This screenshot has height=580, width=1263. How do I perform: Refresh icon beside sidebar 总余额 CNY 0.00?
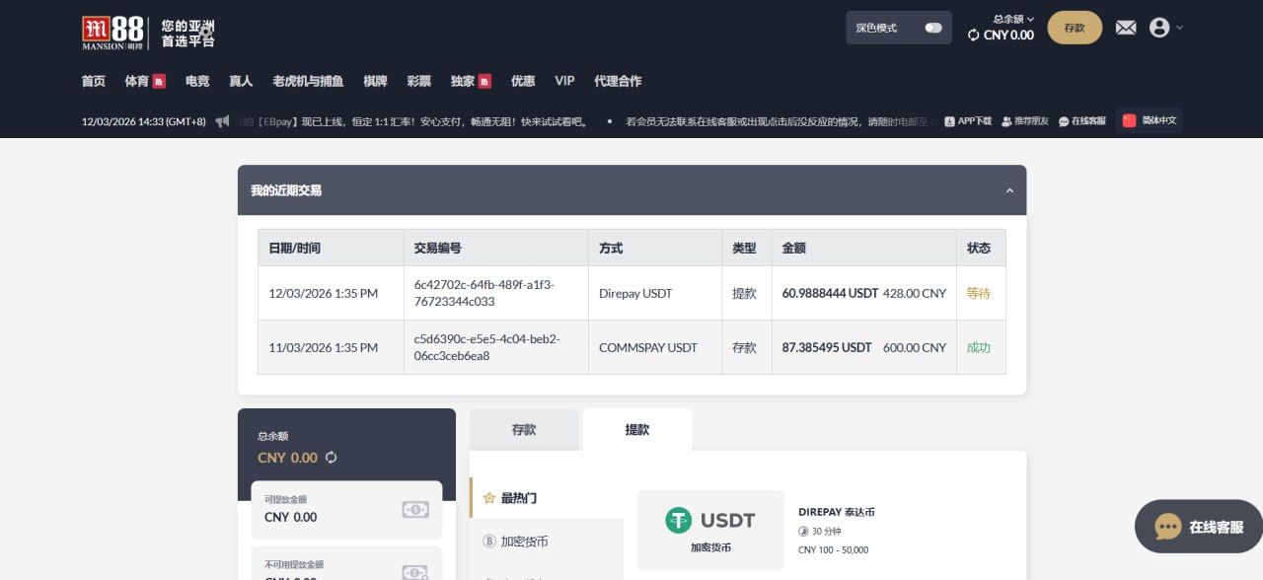coord(332,458)
